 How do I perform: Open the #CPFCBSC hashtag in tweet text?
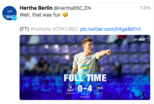[66, 29]
